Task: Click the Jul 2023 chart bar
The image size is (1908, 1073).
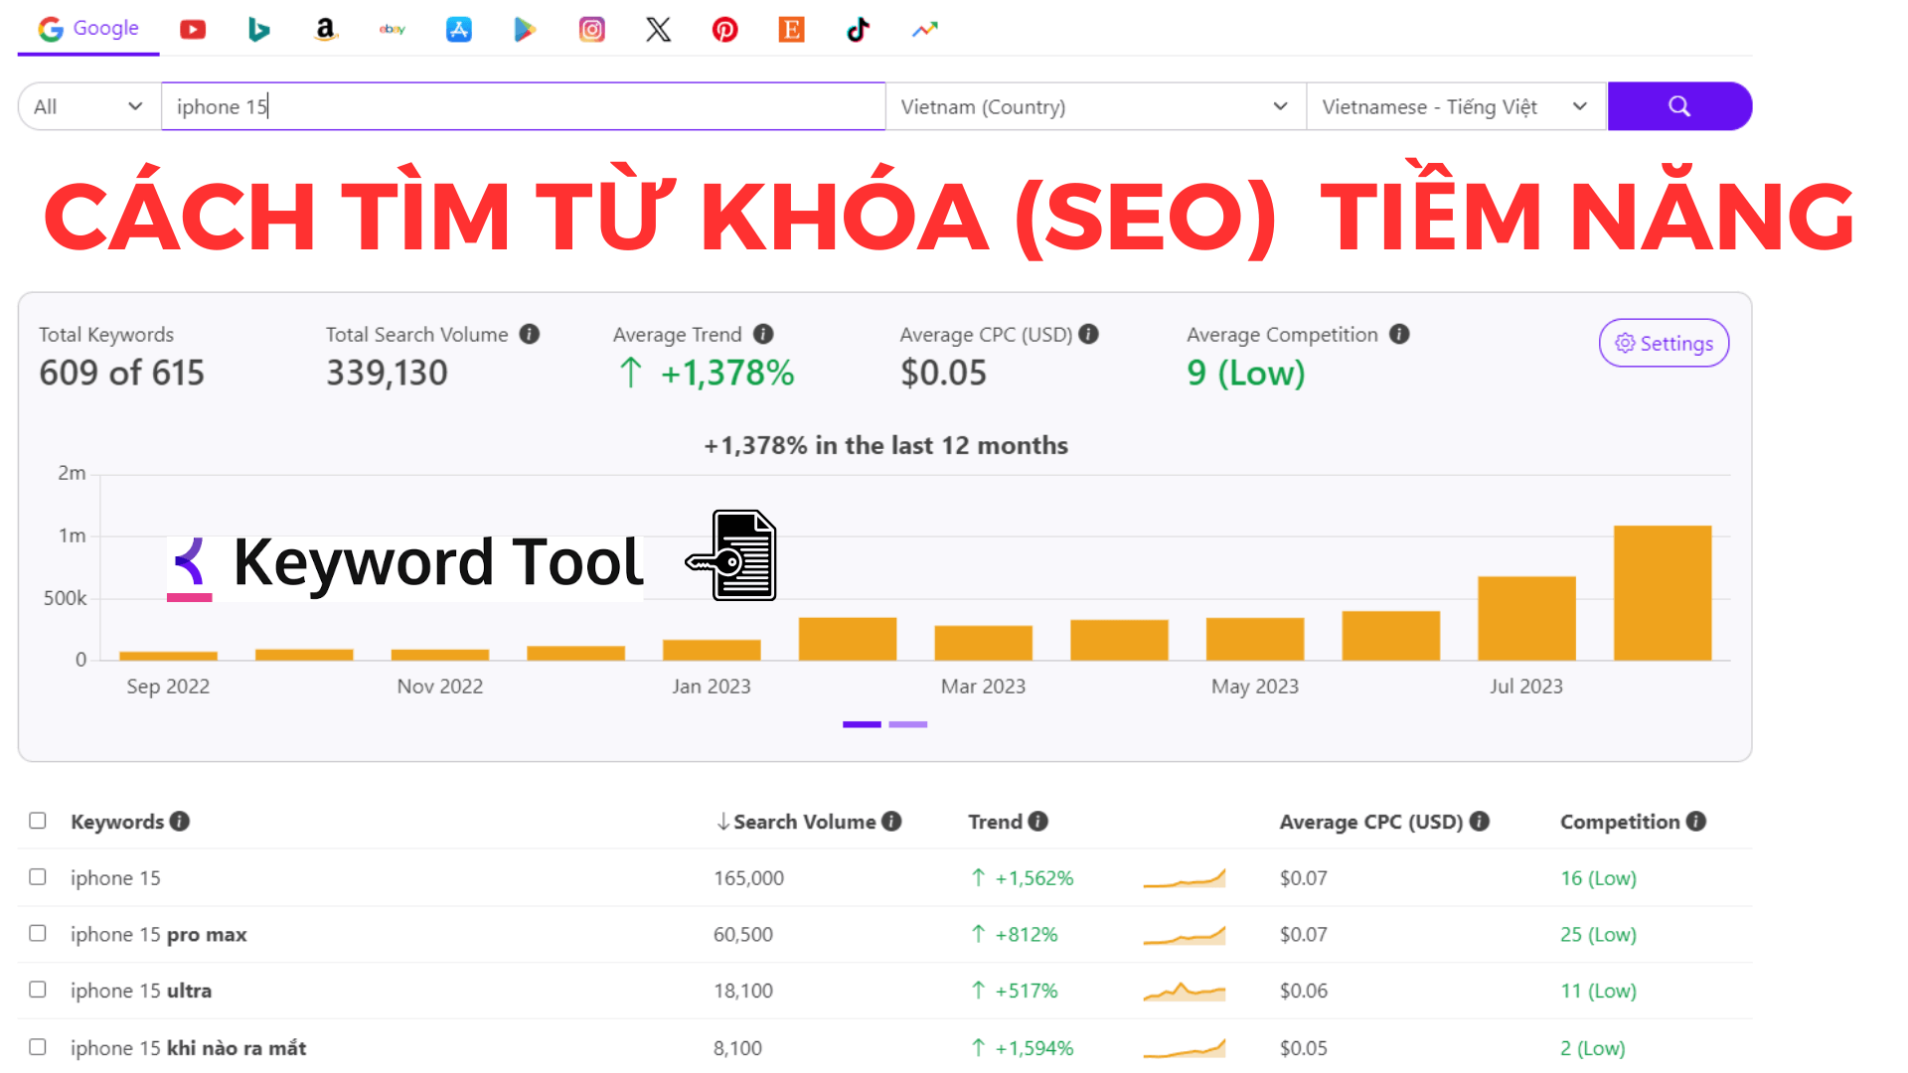Action: click(1526, 618)
